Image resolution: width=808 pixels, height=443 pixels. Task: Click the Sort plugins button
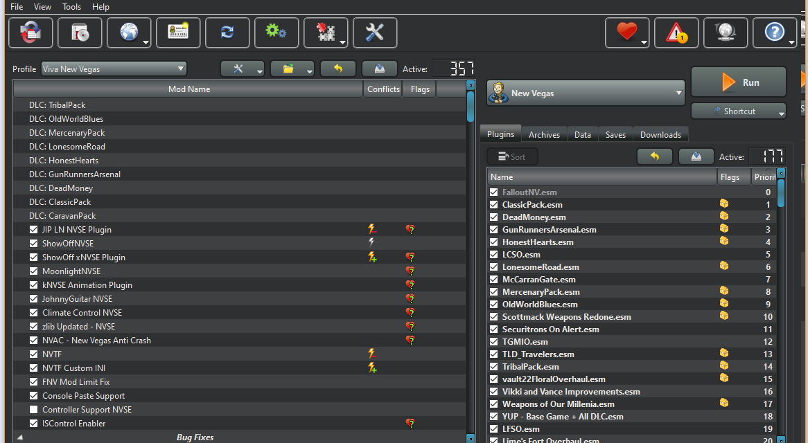[x=512, y=156]
